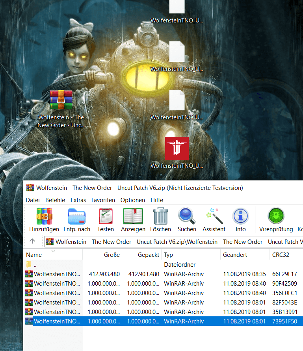Viewport: 303px width, 351px height.
Task: Select the file with CRC32 35B13991
Action: (163, 312)
